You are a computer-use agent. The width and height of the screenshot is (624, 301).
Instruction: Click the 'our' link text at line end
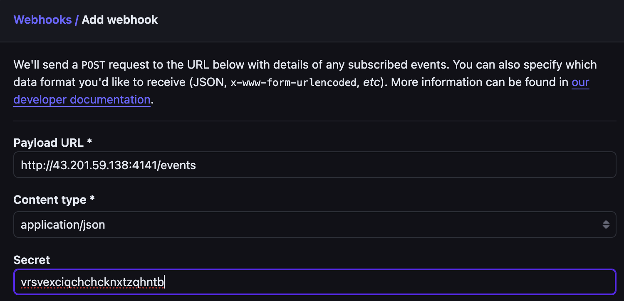pyautogui.click(x=580, y=82)
